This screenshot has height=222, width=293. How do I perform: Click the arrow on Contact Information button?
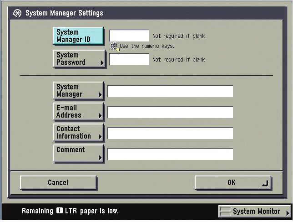(100, 137)
